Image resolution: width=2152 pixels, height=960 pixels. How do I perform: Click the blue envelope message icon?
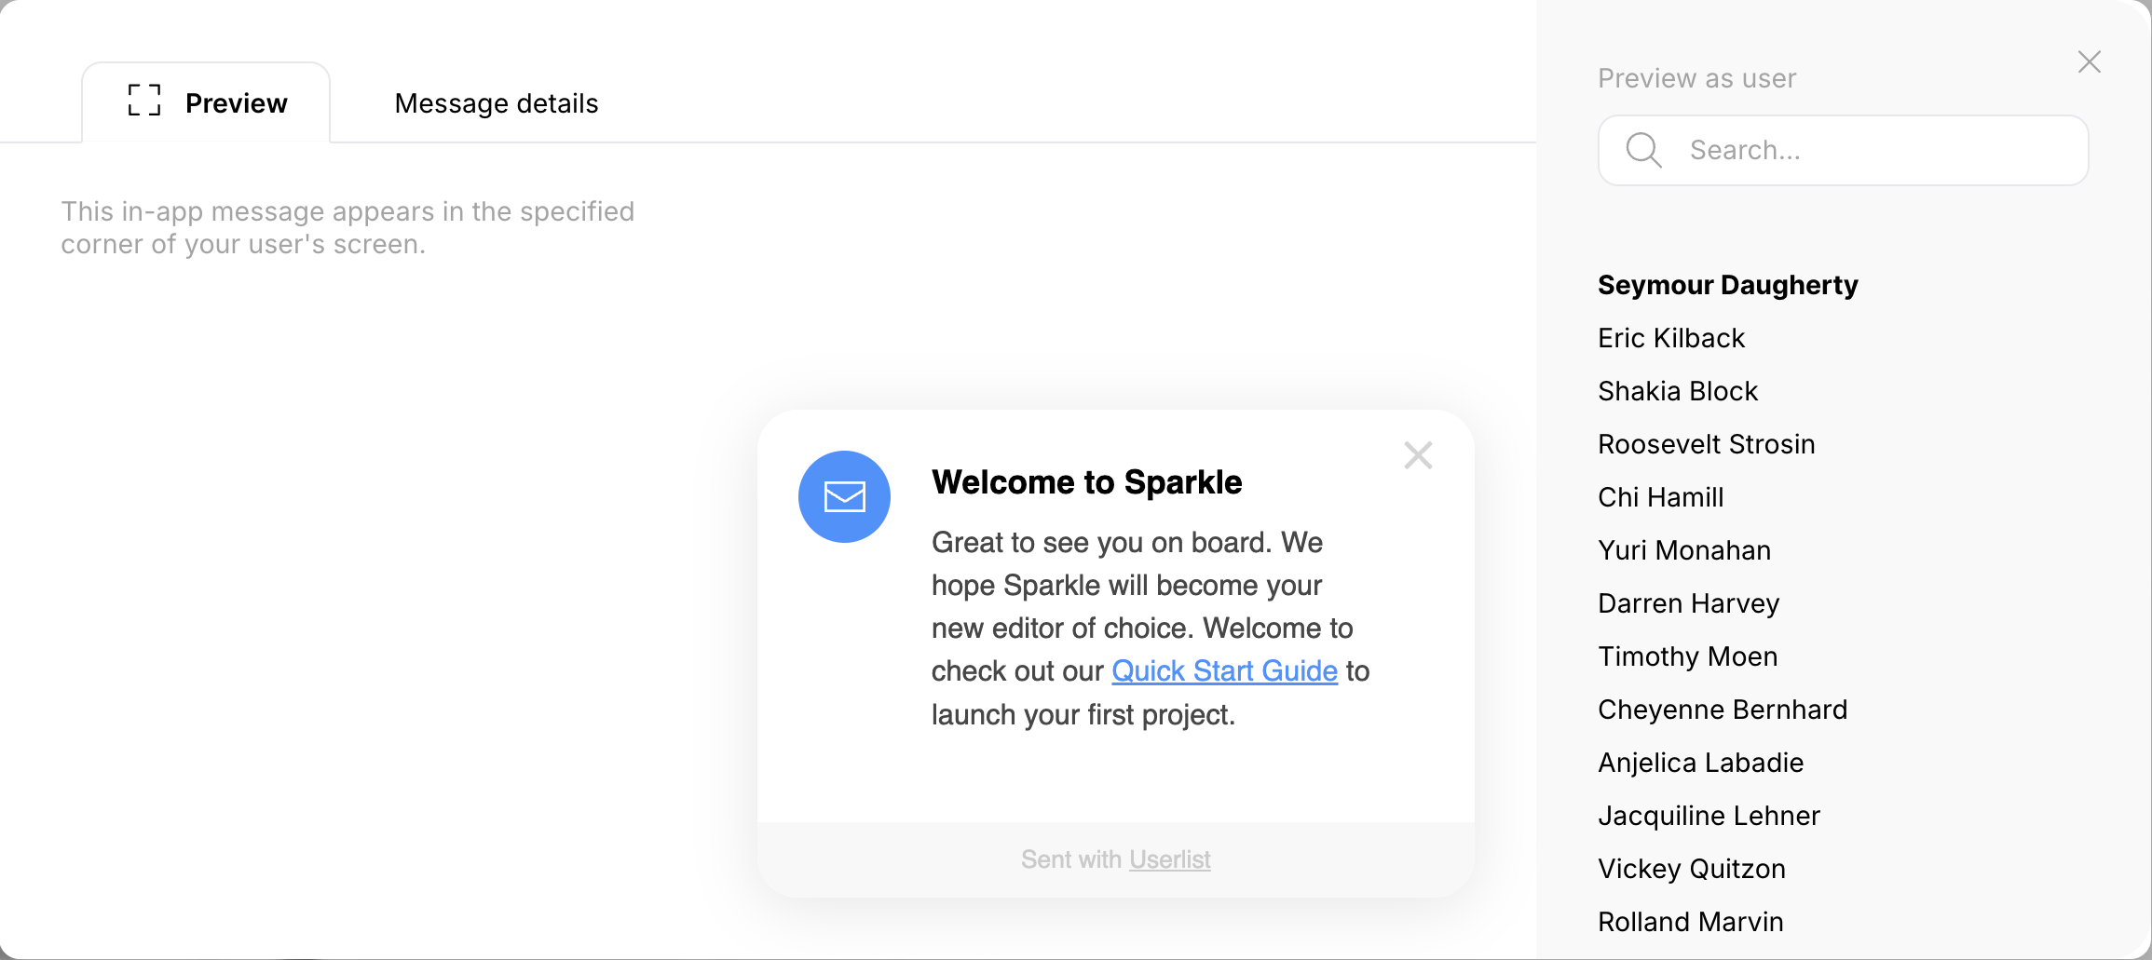[844, 496]
